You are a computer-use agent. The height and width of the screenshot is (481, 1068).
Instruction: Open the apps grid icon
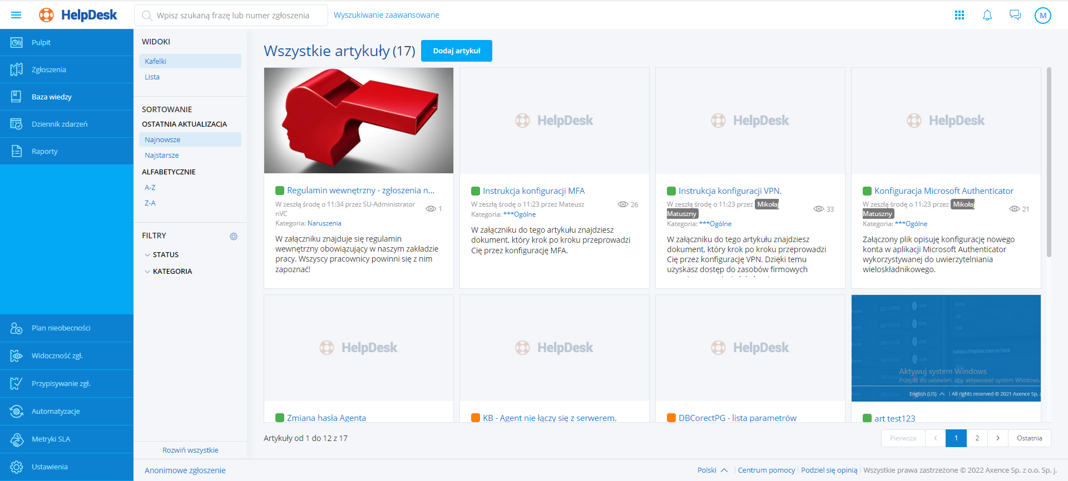click(x=960, y=15)
